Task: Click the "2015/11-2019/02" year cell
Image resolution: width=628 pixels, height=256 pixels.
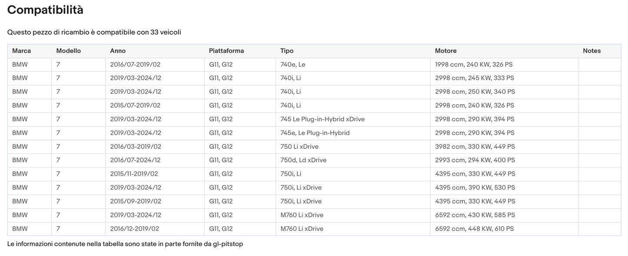Action: (x=134, y=174)
